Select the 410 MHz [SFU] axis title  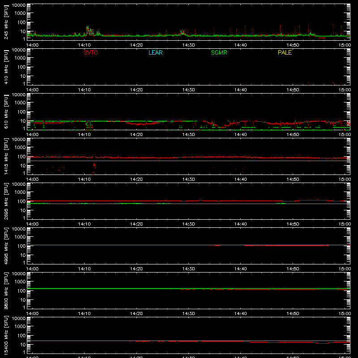click(x=6, y=67)
